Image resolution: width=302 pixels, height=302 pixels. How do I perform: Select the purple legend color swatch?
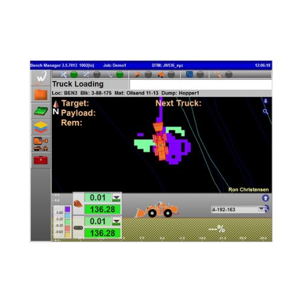68,209
